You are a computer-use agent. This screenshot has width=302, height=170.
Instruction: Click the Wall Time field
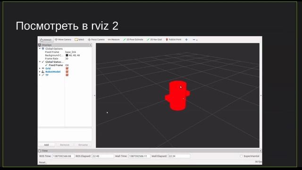tap(139, 156)
